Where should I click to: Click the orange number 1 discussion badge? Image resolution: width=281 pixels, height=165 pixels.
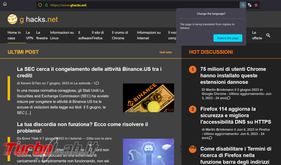coord(193,70)
